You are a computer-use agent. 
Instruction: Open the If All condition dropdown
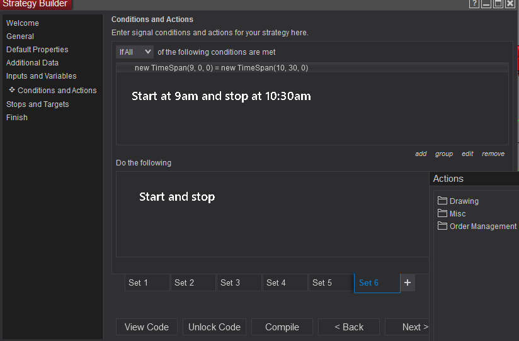(x=135, y=52)
